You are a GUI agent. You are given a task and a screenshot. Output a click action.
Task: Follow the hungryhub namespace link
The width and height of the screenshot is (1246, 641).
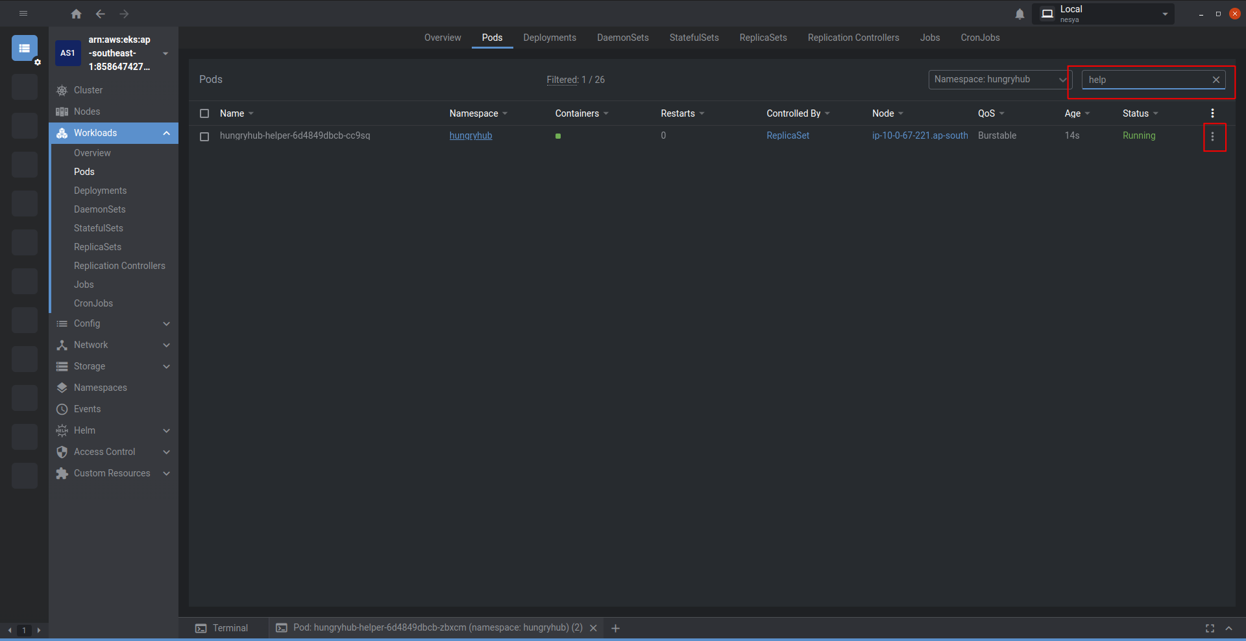tap(470, 135)
